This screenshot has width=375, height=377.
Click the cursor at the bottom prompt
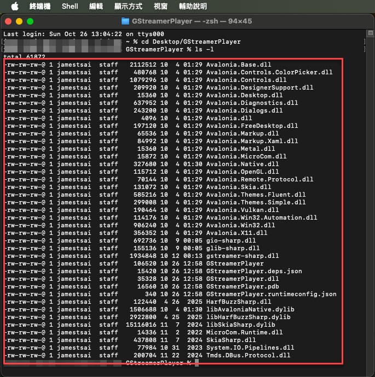click(197, 363)
